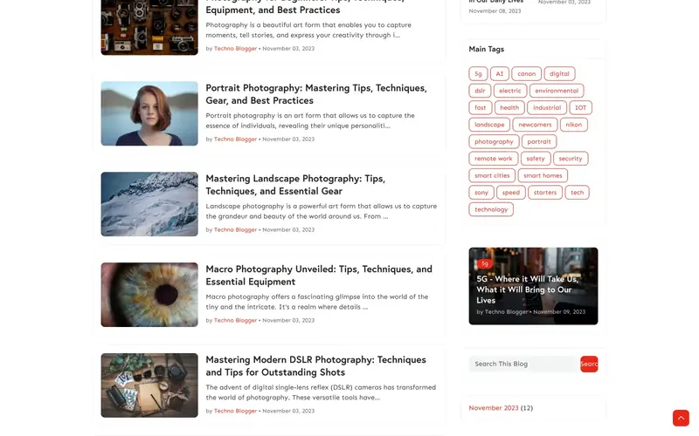This screenshot has width=699, height=436.
Task: Click the red Search button
Action: pyautogui.click(x=589, y=364)
